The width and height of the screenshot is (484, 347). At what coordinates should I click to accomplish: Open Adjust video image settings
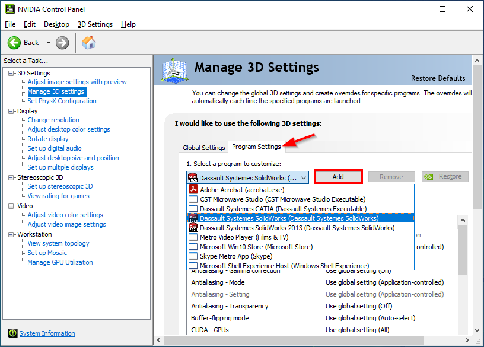tap(66, 224)
